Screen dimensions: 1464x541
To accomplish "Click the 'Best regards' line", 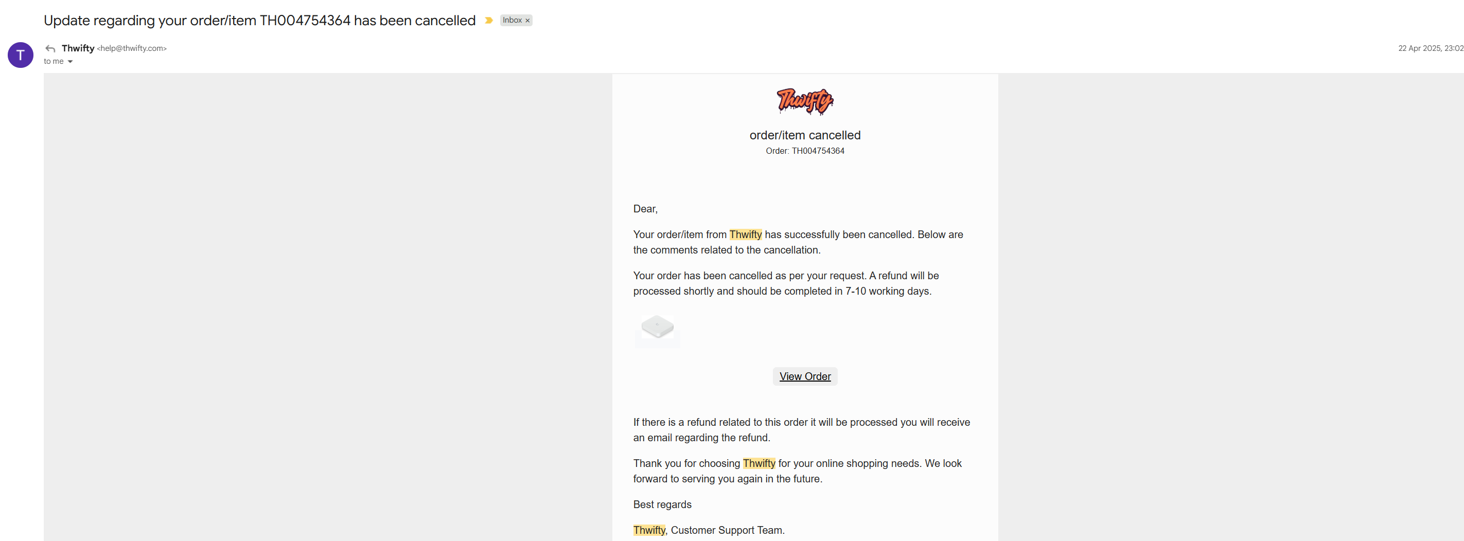I will pyautogui.click(x=662, y=504).
